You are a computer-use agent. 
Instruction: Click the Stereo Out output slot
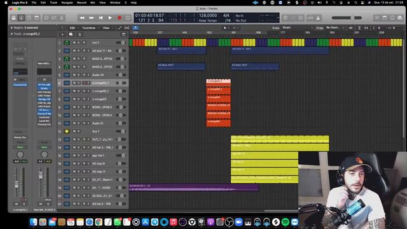[20, 137]
